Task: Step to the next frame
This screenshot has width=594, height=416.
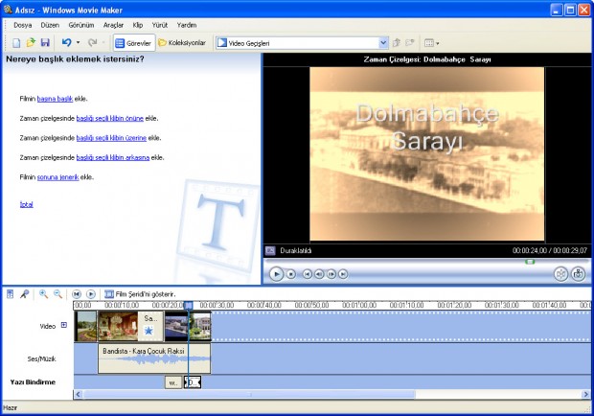Action: point(331,274)
